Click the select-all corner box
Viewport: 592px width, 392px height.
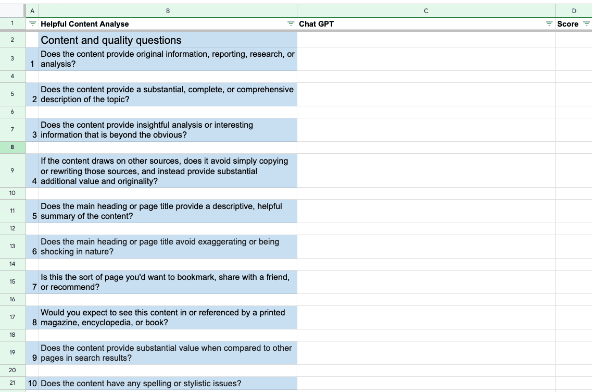pos(12,10)
